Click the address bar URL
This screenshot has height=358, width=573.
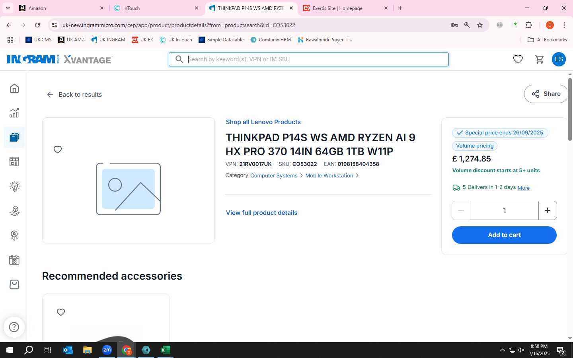pyautogui.click(x=179, y=25)
